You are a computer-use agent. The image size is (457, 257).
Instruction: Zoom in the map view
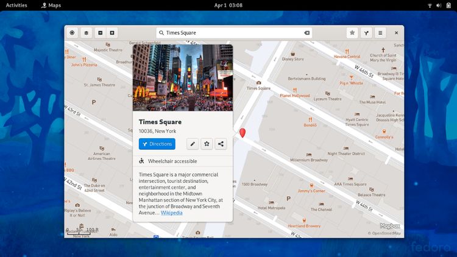(x=112, y=33)
